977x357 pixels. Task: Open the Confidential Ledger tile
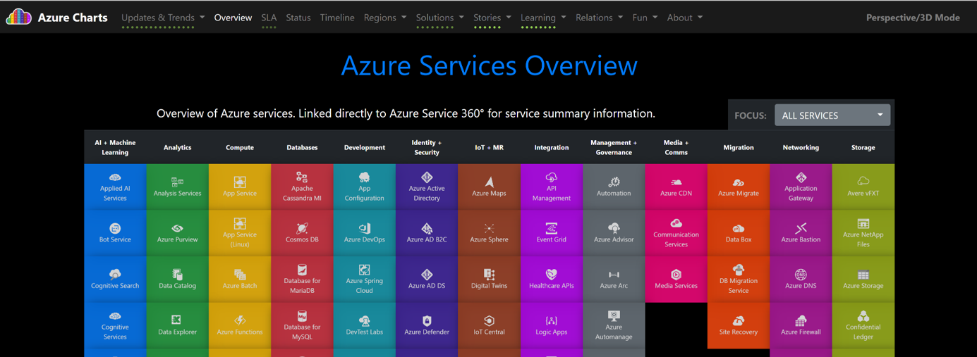(863, 326)
